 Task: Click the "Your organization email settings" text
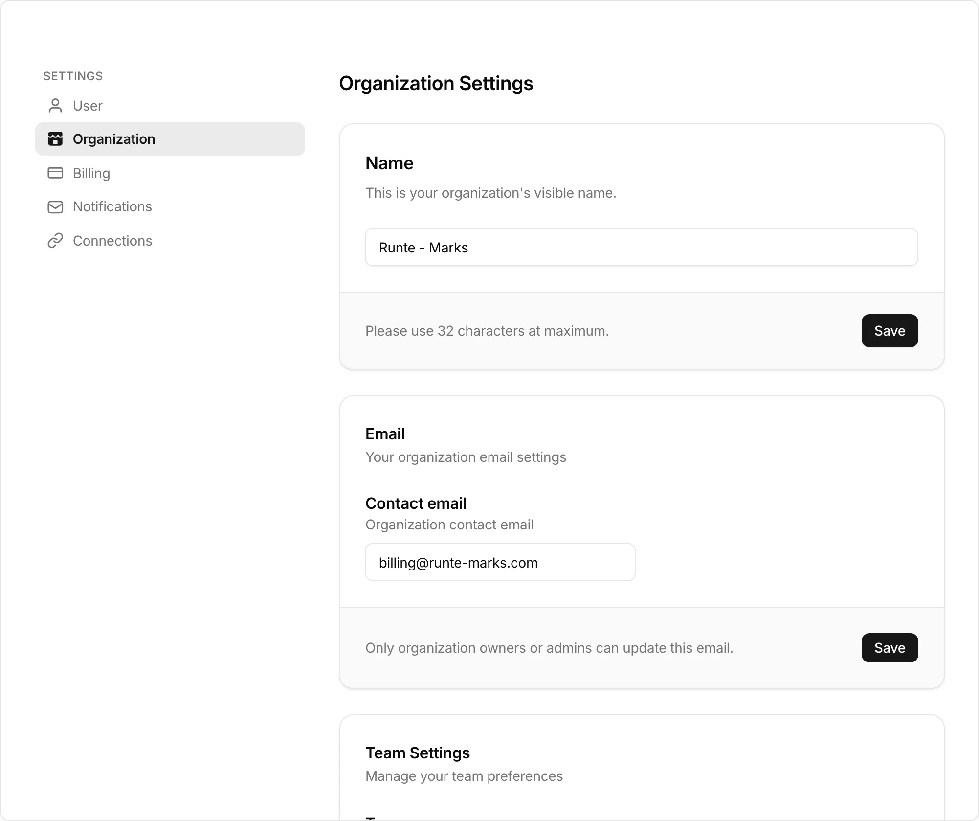(x=466, y=457)
